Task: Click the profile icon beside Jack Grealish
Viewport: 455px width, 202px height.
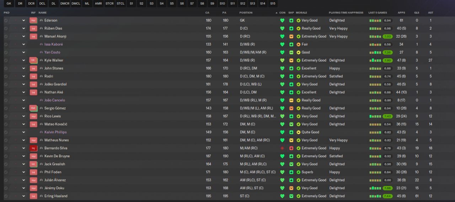Action: click(41, 164)
